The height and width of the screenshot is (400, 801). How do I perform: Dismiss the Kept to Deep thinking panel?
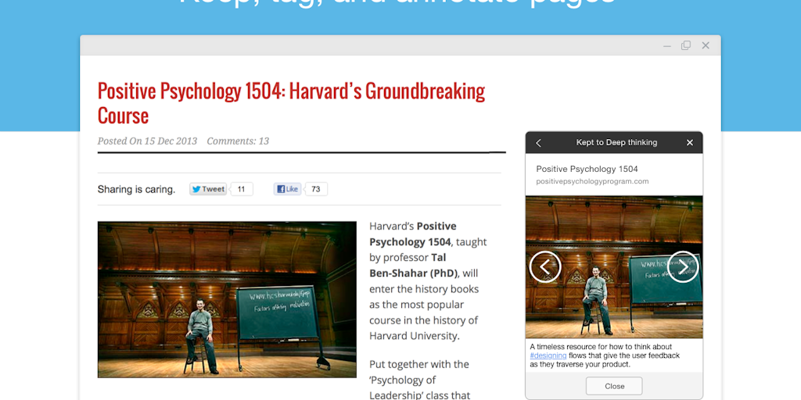pyautogui.click(x=690, y=143)
